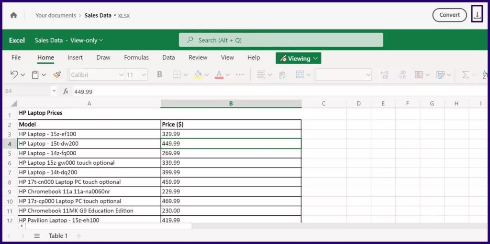This screenshot has width=490, height=244.
Task: Click the Increase Decimal icon
Action: [x=384, y=74]
